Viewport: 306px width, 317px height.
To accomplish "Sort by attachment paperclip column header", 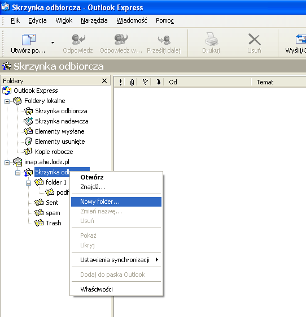I will tap(132, 82).
